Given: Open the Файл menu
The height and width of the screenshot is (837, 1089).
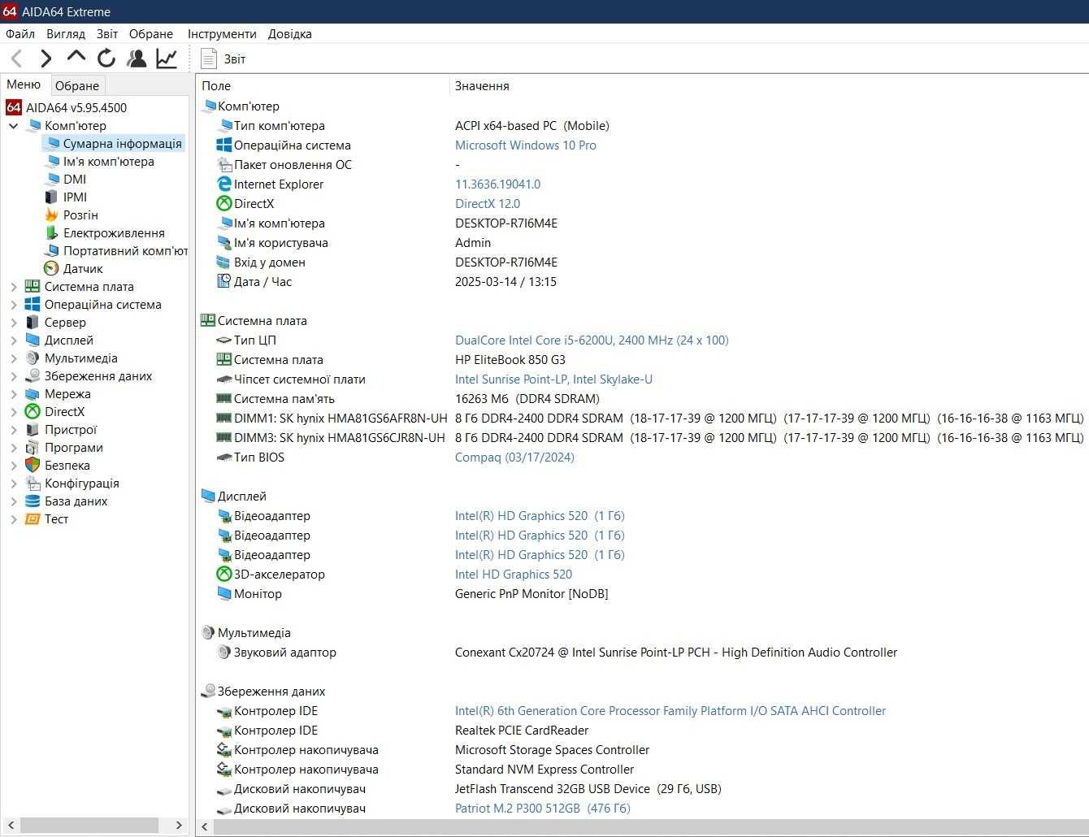Looking at the screenshot, I should [20, 34].
